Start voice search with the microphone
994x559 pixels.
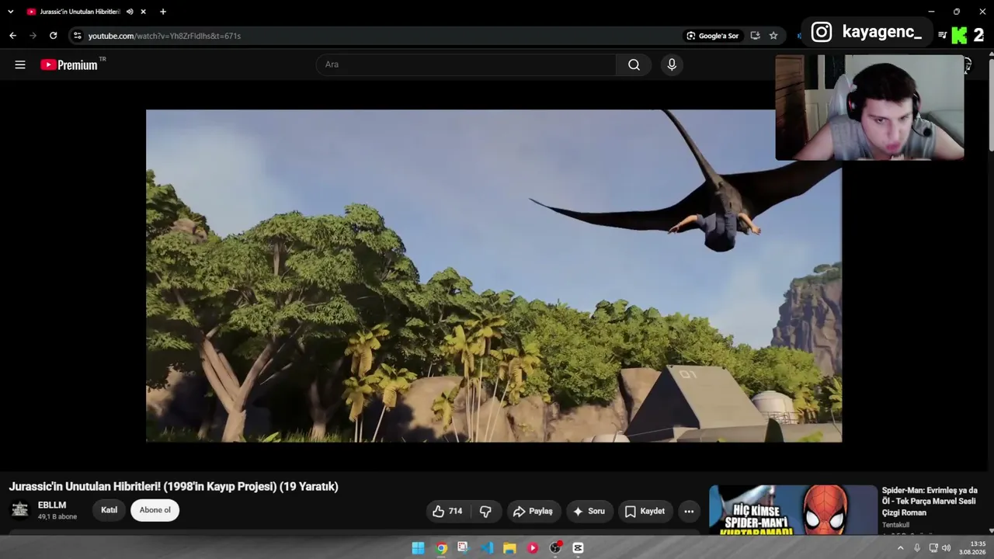coord(672,64)
